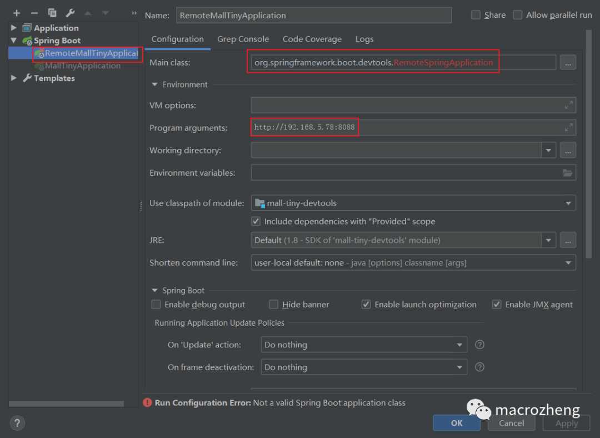Open On 'Update' action dropdown
600x438 pixels.
coord(459,345)
